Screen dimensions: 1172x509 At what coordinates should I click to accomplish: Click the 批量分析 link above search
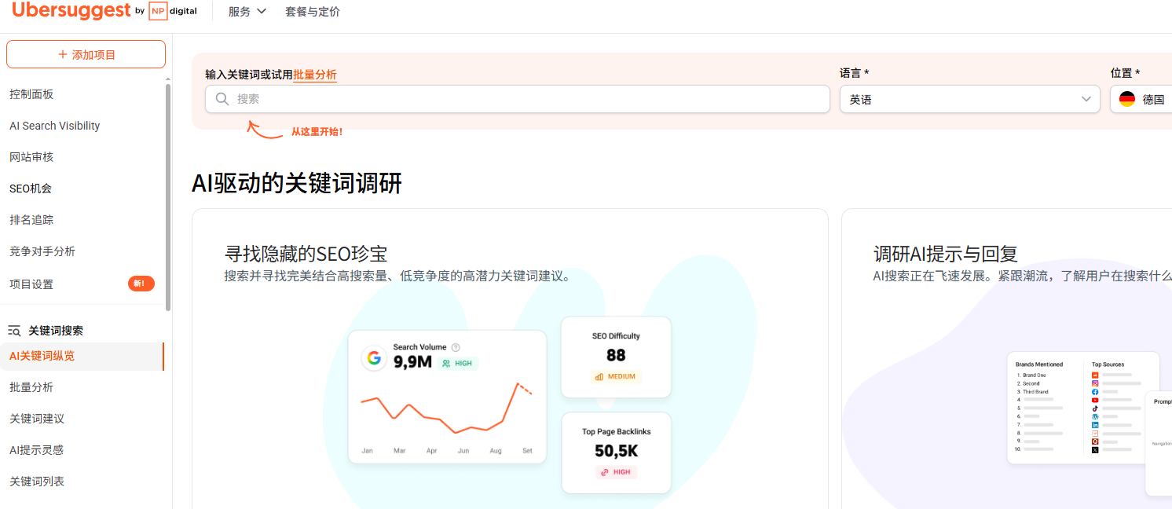click(x=315, y=75)
